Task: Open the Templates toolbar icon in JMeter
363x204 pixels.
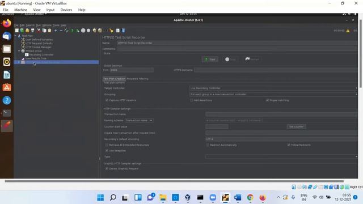Action: pos(22,30)
